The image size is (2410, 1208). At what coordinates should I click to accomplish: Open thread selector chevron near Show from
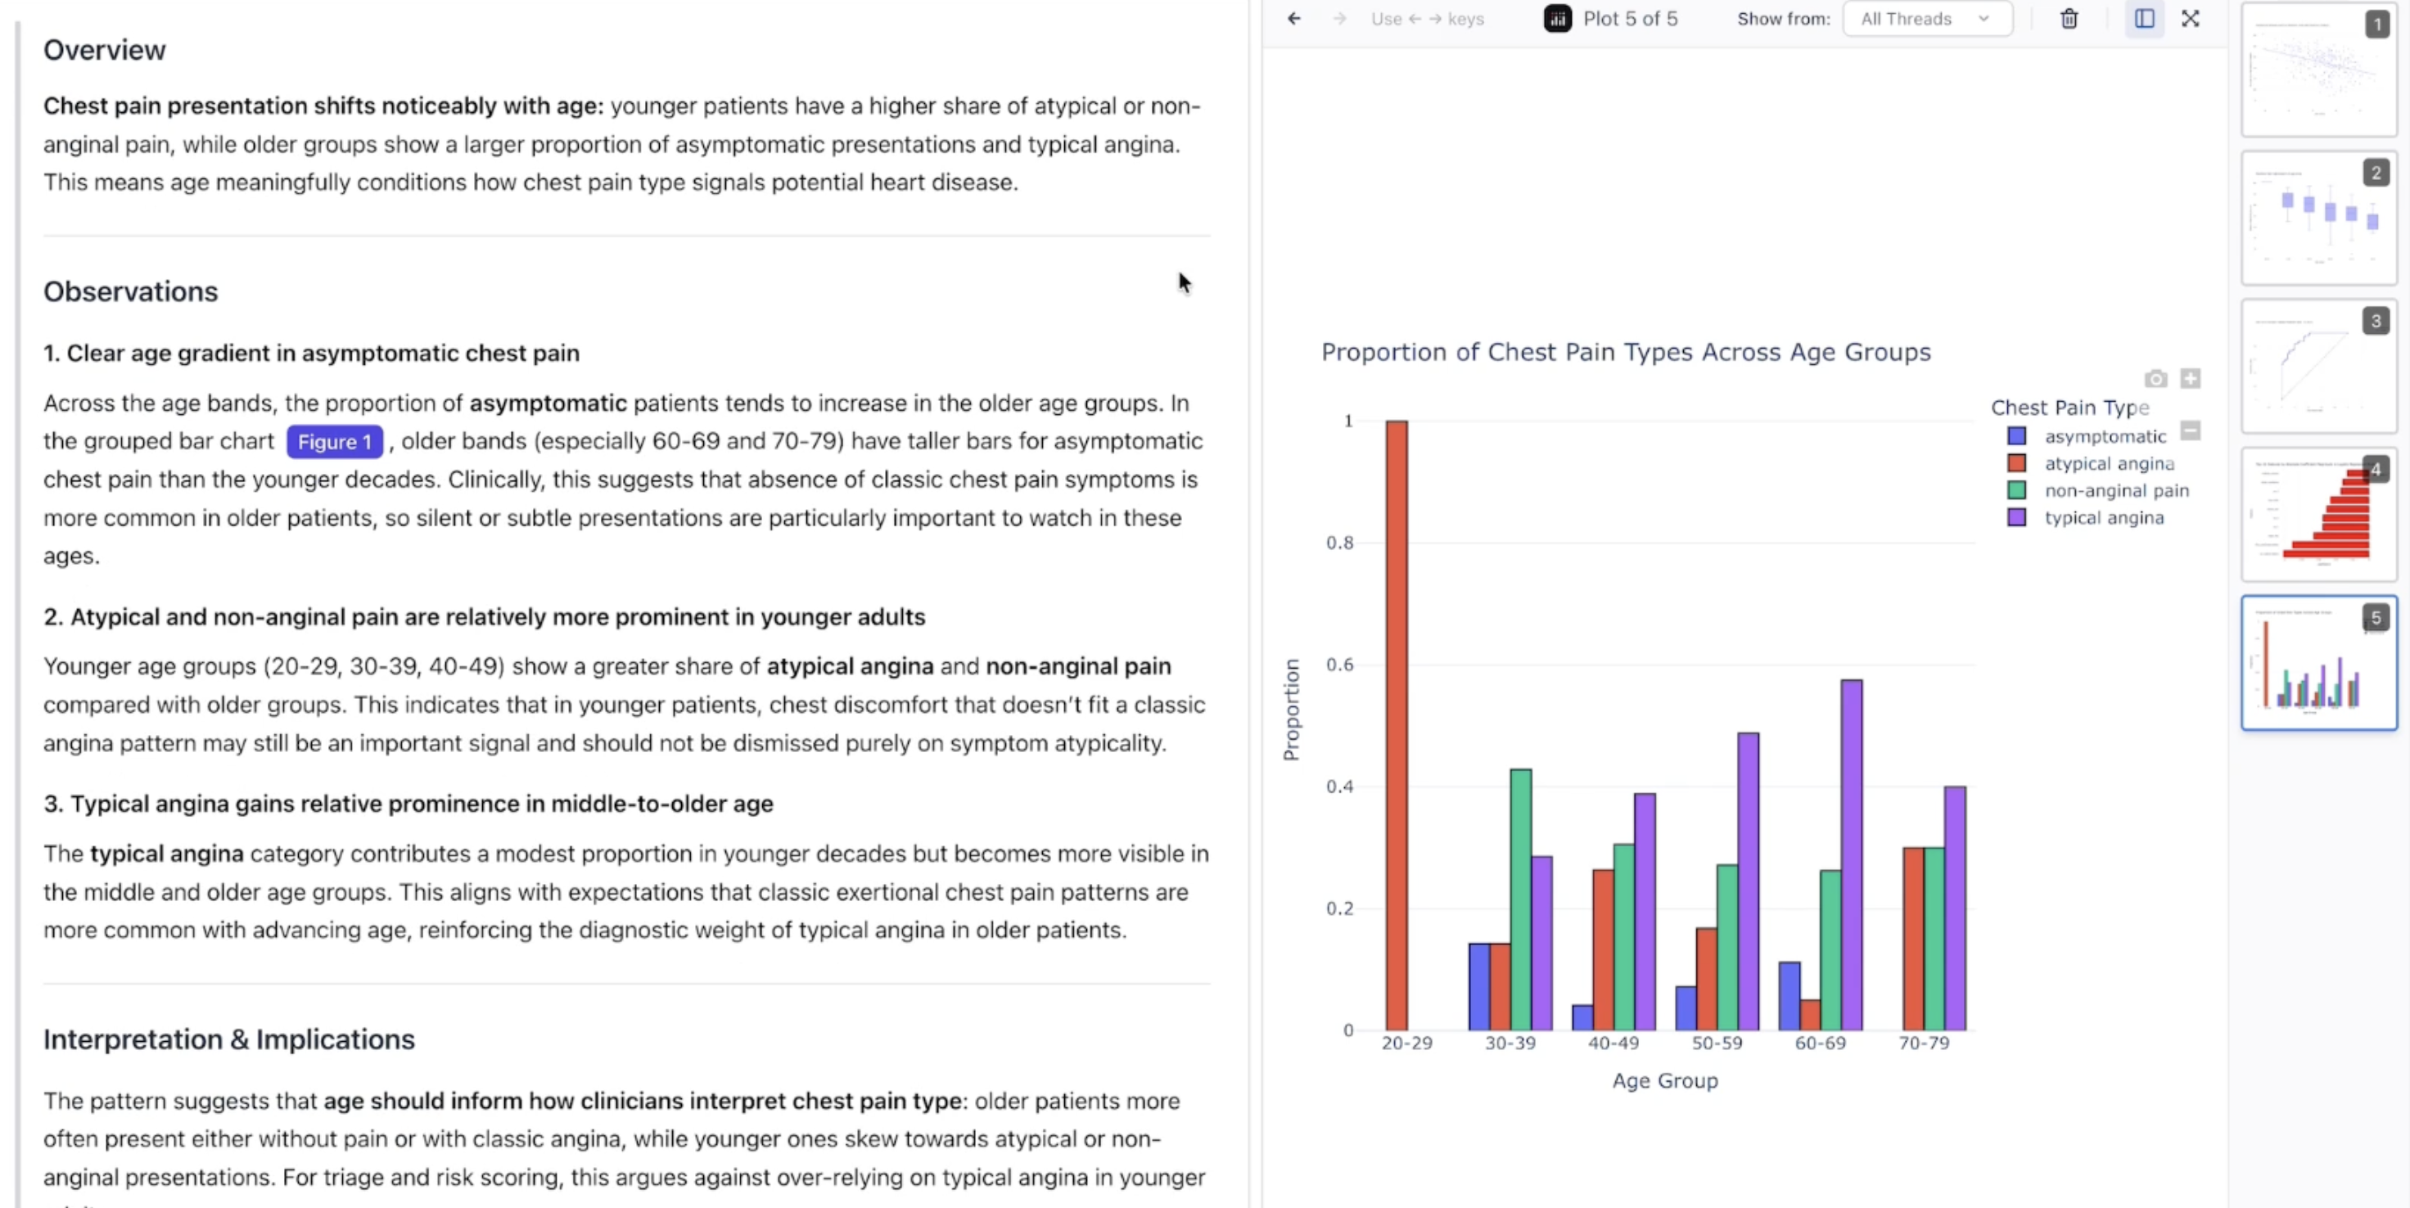(1985, 18)
